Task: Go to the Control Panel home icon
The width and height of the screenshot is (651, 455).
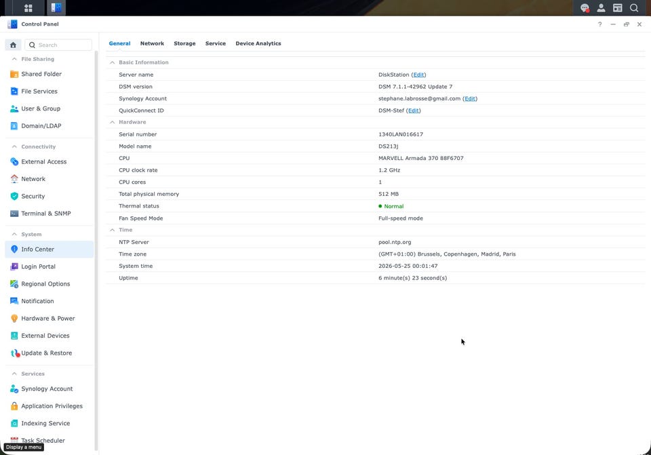Action: pos(14,45)
